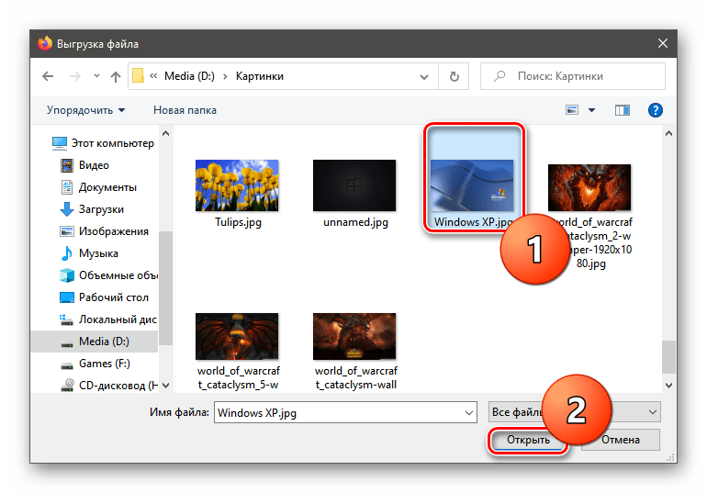Select the unnamed.jpg thumbnail
The height and width of the screenshot is (493, 707).
(x=354, y=185)
